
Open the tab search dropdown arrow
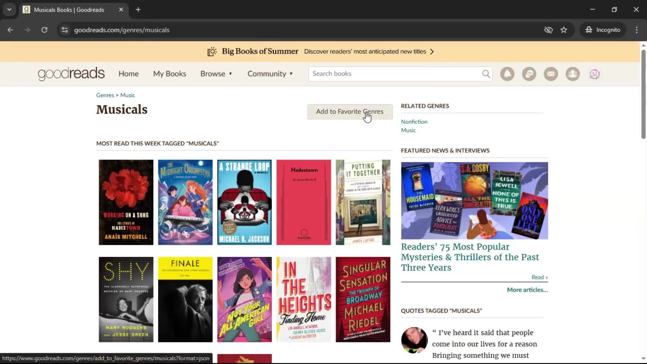(x=9, y=10)
